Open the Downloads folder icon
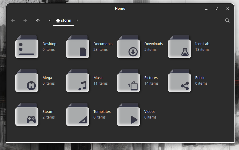Image resolution: width=239 pixels, height=150 pixels. [129, 47]
